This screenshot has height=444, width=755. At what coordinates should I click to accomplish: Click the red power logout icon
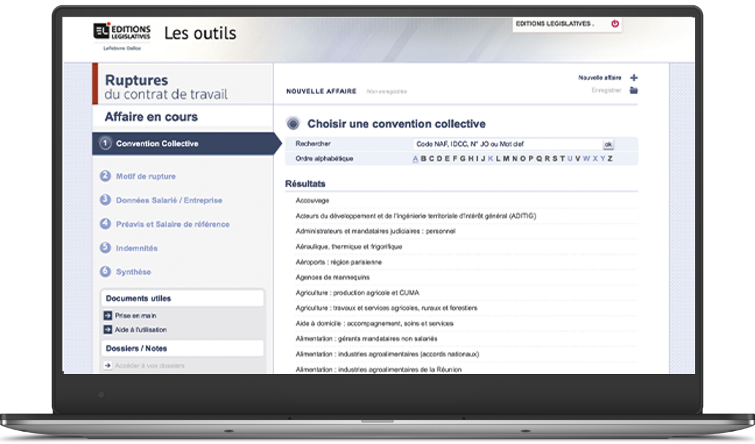(615, 24)
